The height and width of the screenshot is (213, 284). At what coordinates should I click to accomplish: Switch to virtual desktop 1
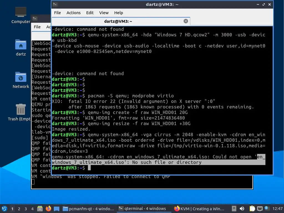(x=12, y=209)
